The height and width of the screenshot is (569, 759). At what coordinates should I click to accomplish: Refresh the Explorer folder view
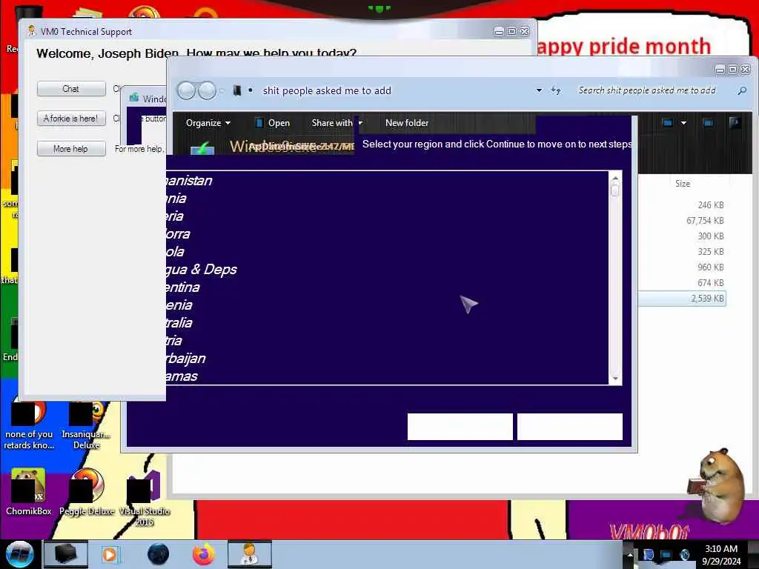pyautogui.click(x=556, y=90)
